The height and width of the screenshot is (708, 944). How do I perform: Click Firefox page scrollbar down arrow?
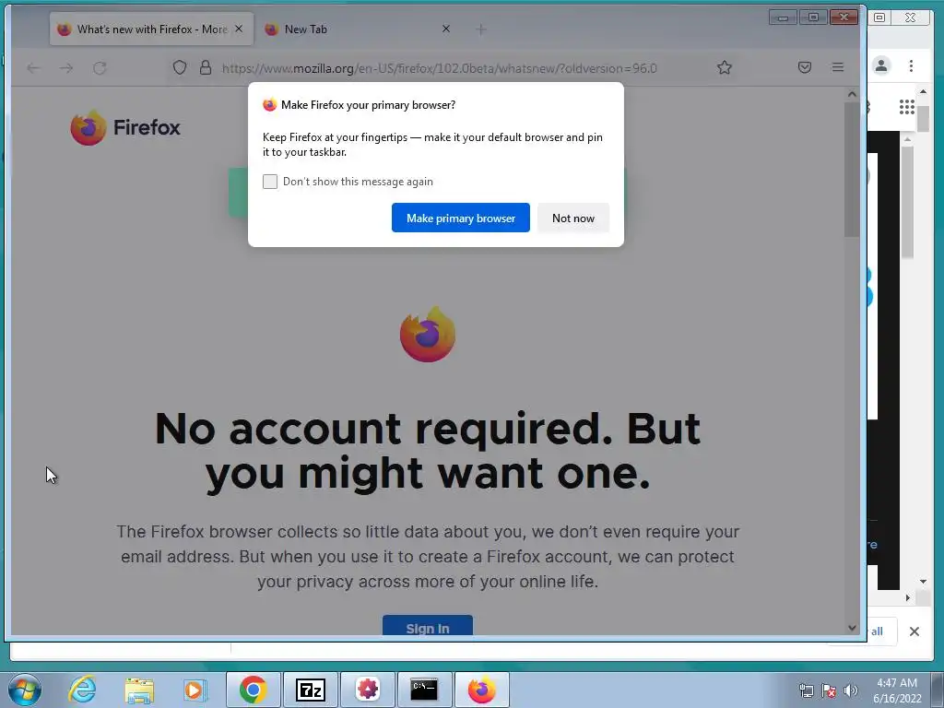851,627
